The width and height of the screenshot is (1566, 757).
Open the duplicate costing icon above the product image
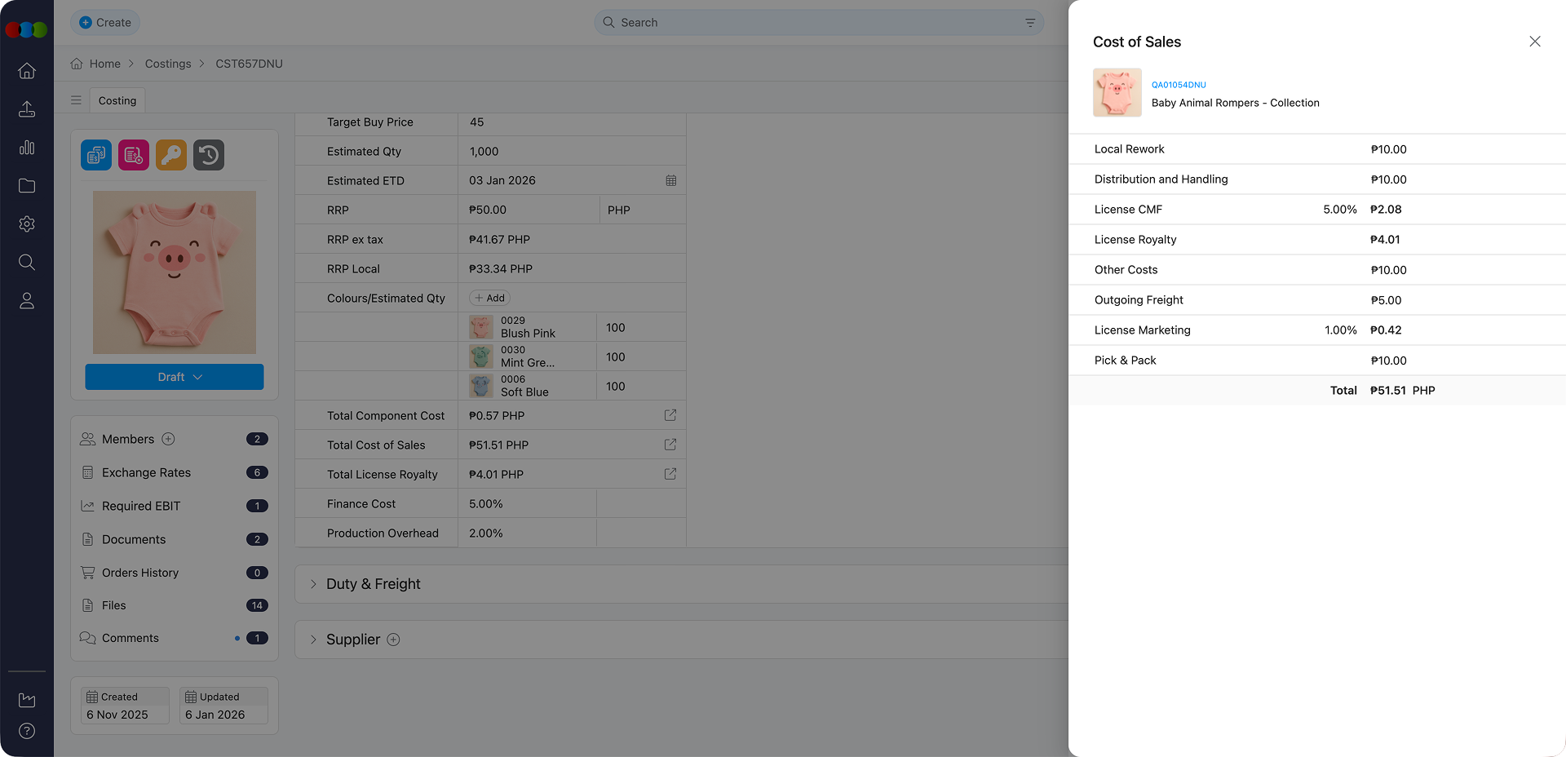pyautogui.click(x=95, y=155)
